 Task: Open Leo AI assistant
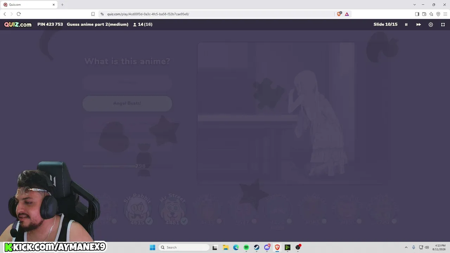click(x=431, y=14)
